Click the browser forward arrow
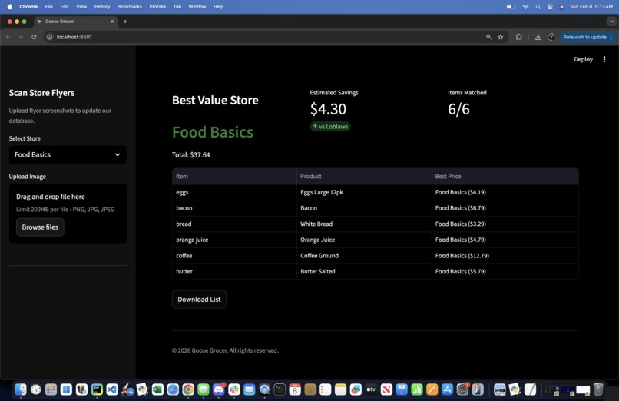 [21, 37]
